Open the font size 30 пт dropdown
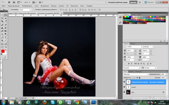Viewport: 169px width, 105px height. click(x=135, y=51)
